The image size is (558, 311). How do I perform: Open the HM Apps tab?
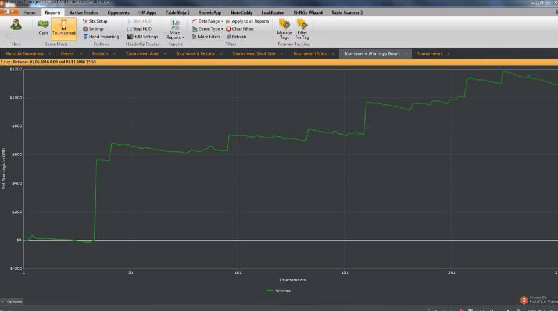[147, 12]
